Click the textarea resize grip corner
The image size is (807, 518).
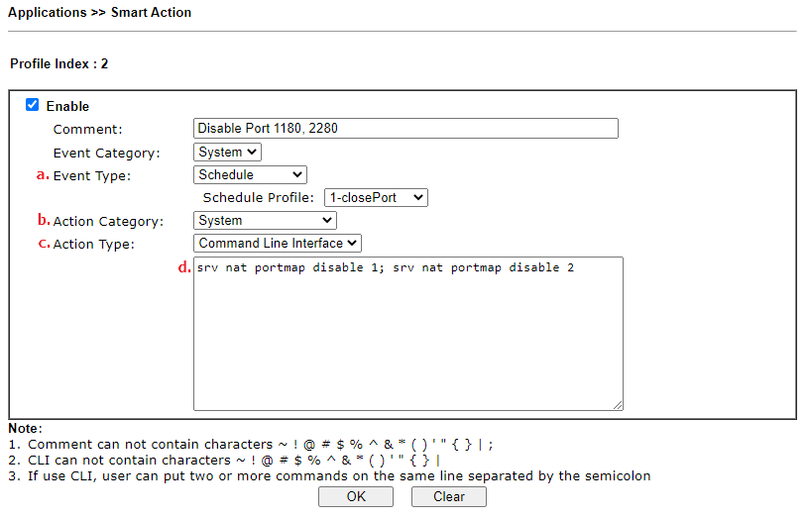[618, 405]
